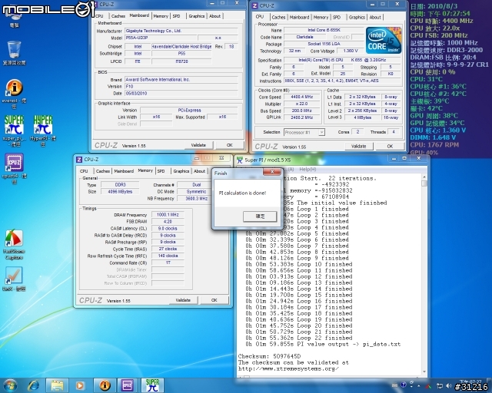This screenshot has height=393, width=492.
Task: Click the help question mark tray icon
Action: coord(404,385)
